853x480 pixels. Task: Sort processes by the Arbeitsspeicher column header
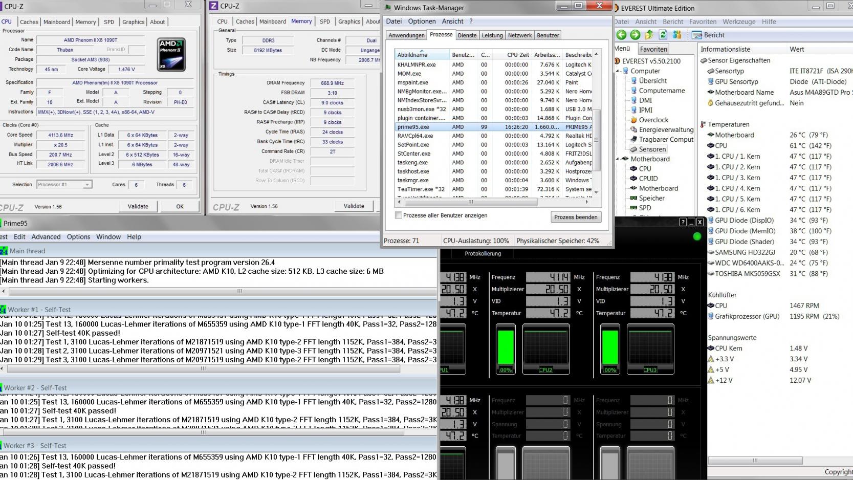547,55
